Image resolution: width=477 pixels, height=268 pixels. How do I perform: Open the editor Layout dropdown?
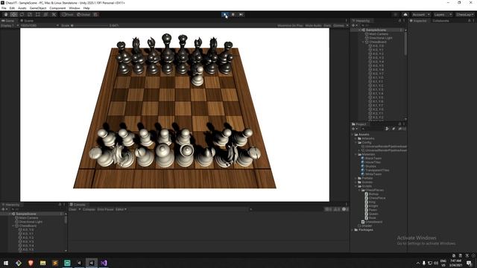pos(465,15)
